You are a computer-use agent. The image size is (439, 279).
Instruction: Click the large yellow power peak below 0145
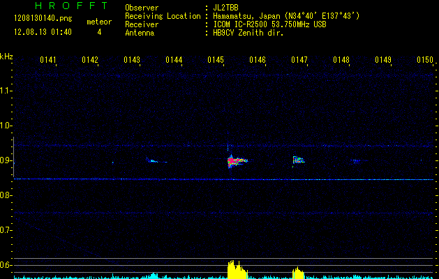point(236,270)
